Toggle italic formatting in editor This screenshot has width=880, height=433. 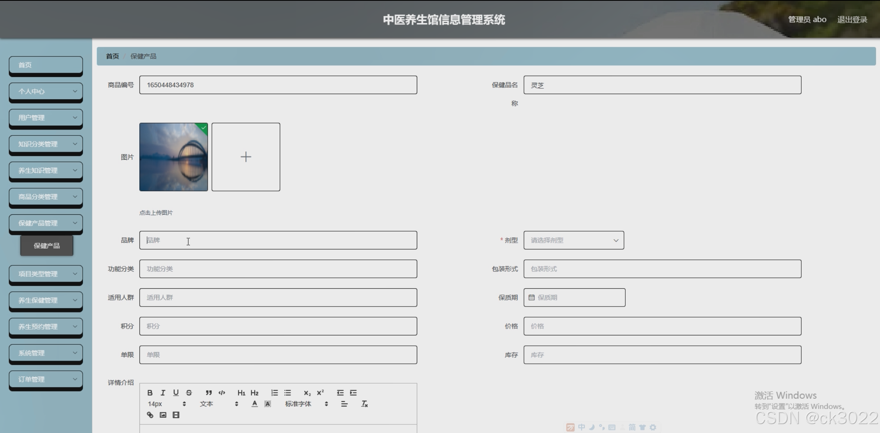click(x=163, y=393)
